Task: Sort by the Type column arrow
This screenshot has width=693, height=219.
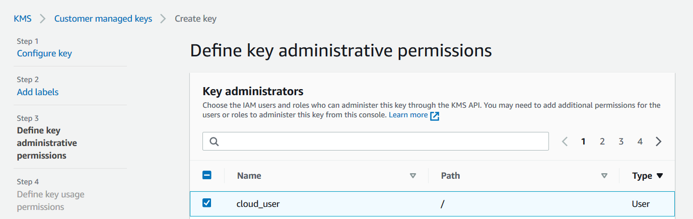Action: coord(660,176)
